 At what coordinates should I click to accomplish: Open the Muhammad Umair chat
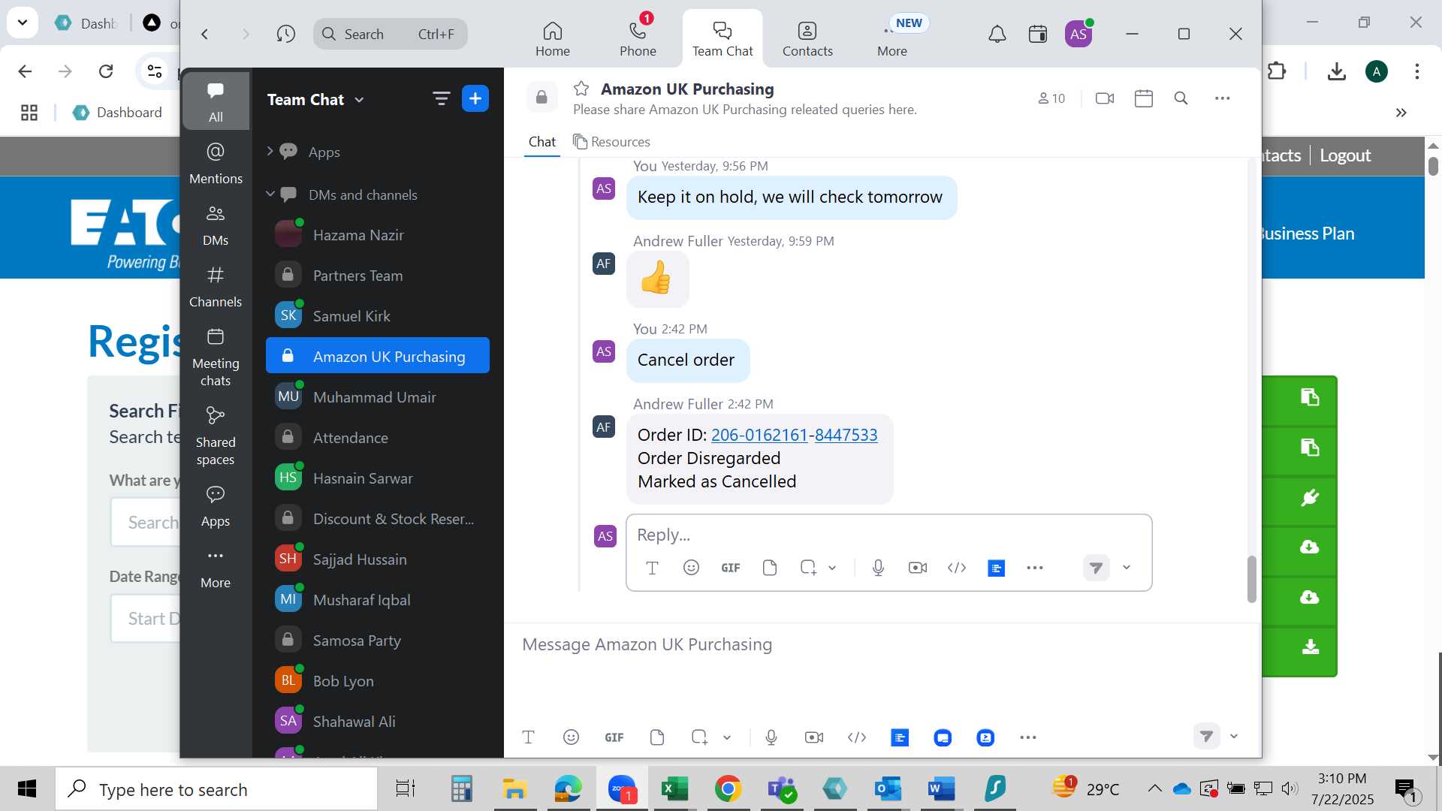[378, 397]
